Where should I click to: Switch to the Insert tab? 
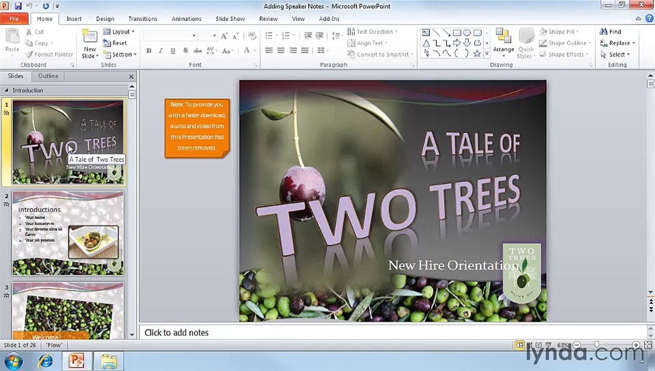pos(74,19)
